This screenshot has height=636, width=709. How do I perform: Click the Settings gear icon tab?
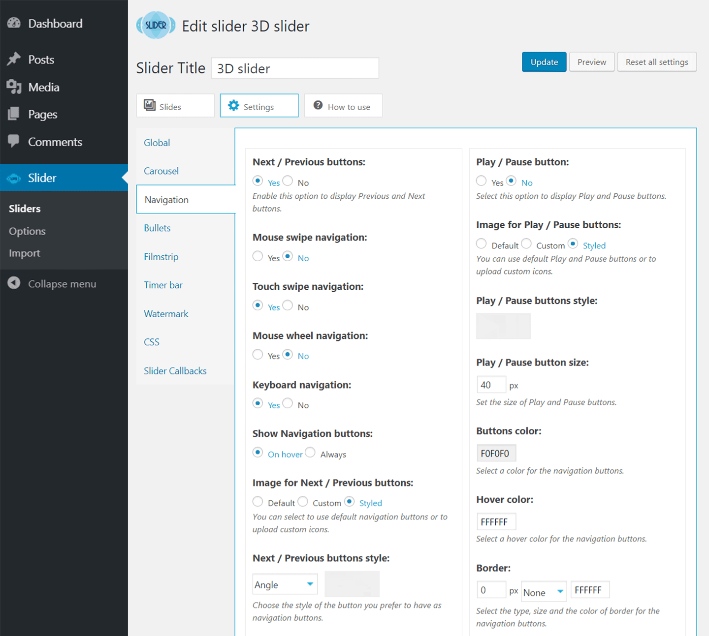233,105
